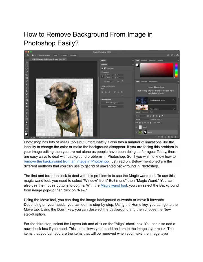
Task: Toggle the pixel layer filter icon
Action: click(x=148, y=116)
